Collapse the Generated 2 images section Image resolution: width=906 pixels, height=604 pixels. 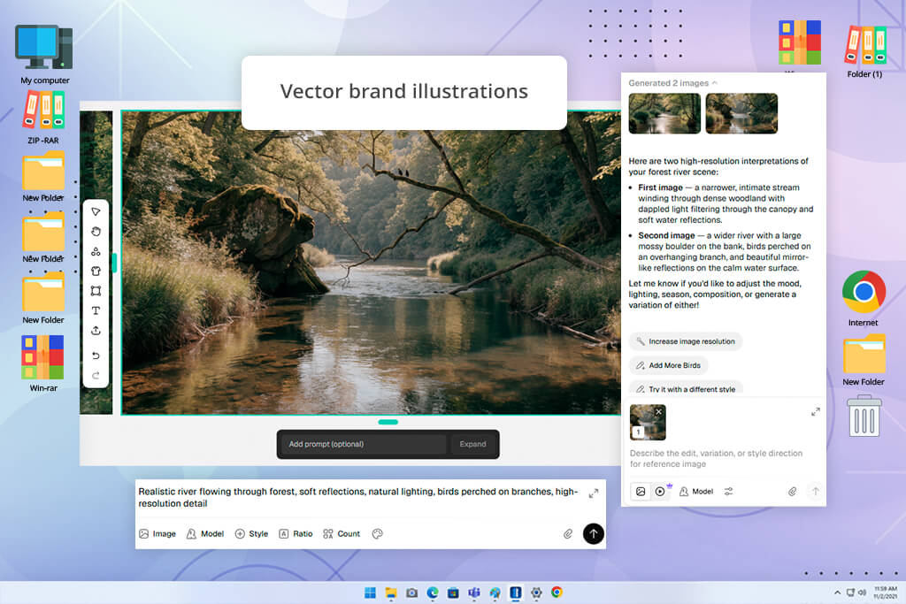pos(673,83)
